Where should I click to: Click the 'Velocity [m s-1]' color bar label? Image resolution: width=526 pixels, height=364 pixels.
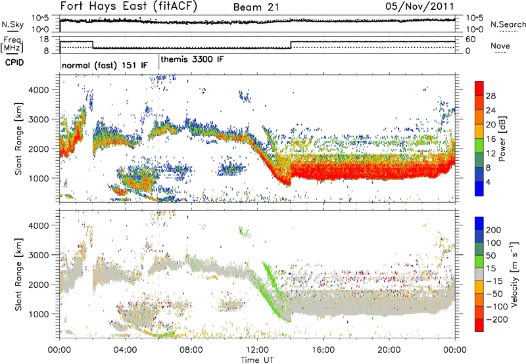tap(514, 274)
